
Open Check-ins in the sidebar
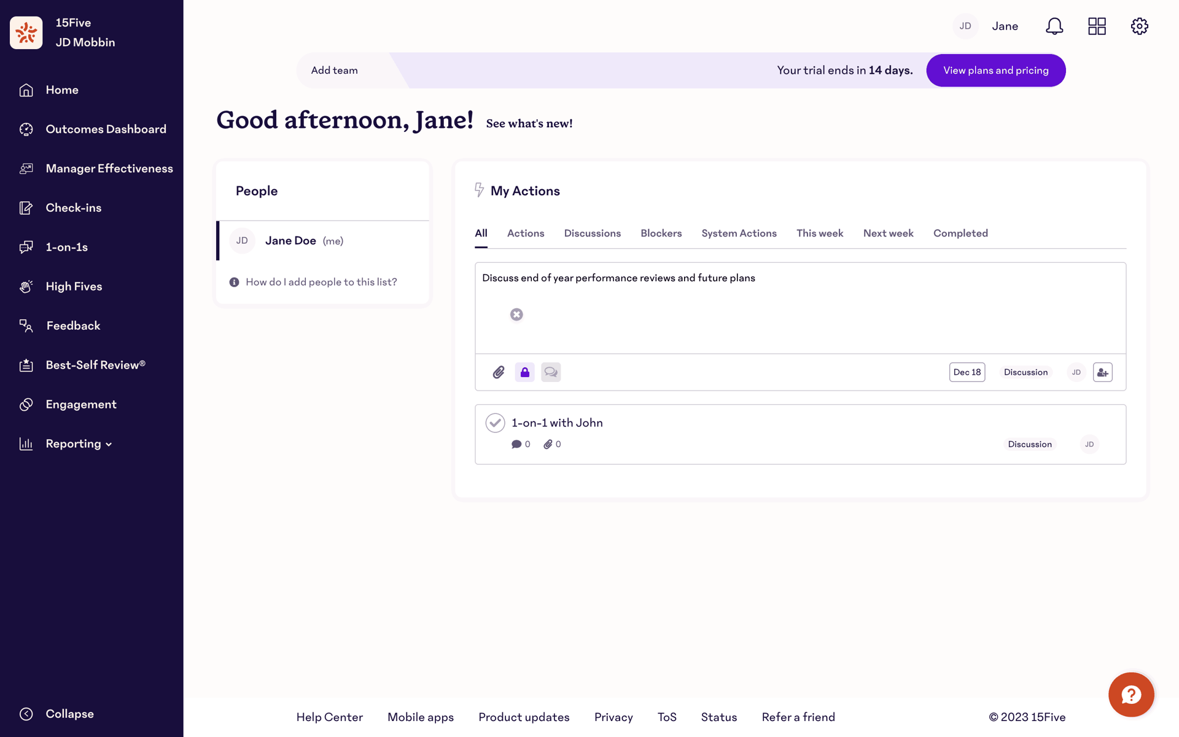point(60,208)
